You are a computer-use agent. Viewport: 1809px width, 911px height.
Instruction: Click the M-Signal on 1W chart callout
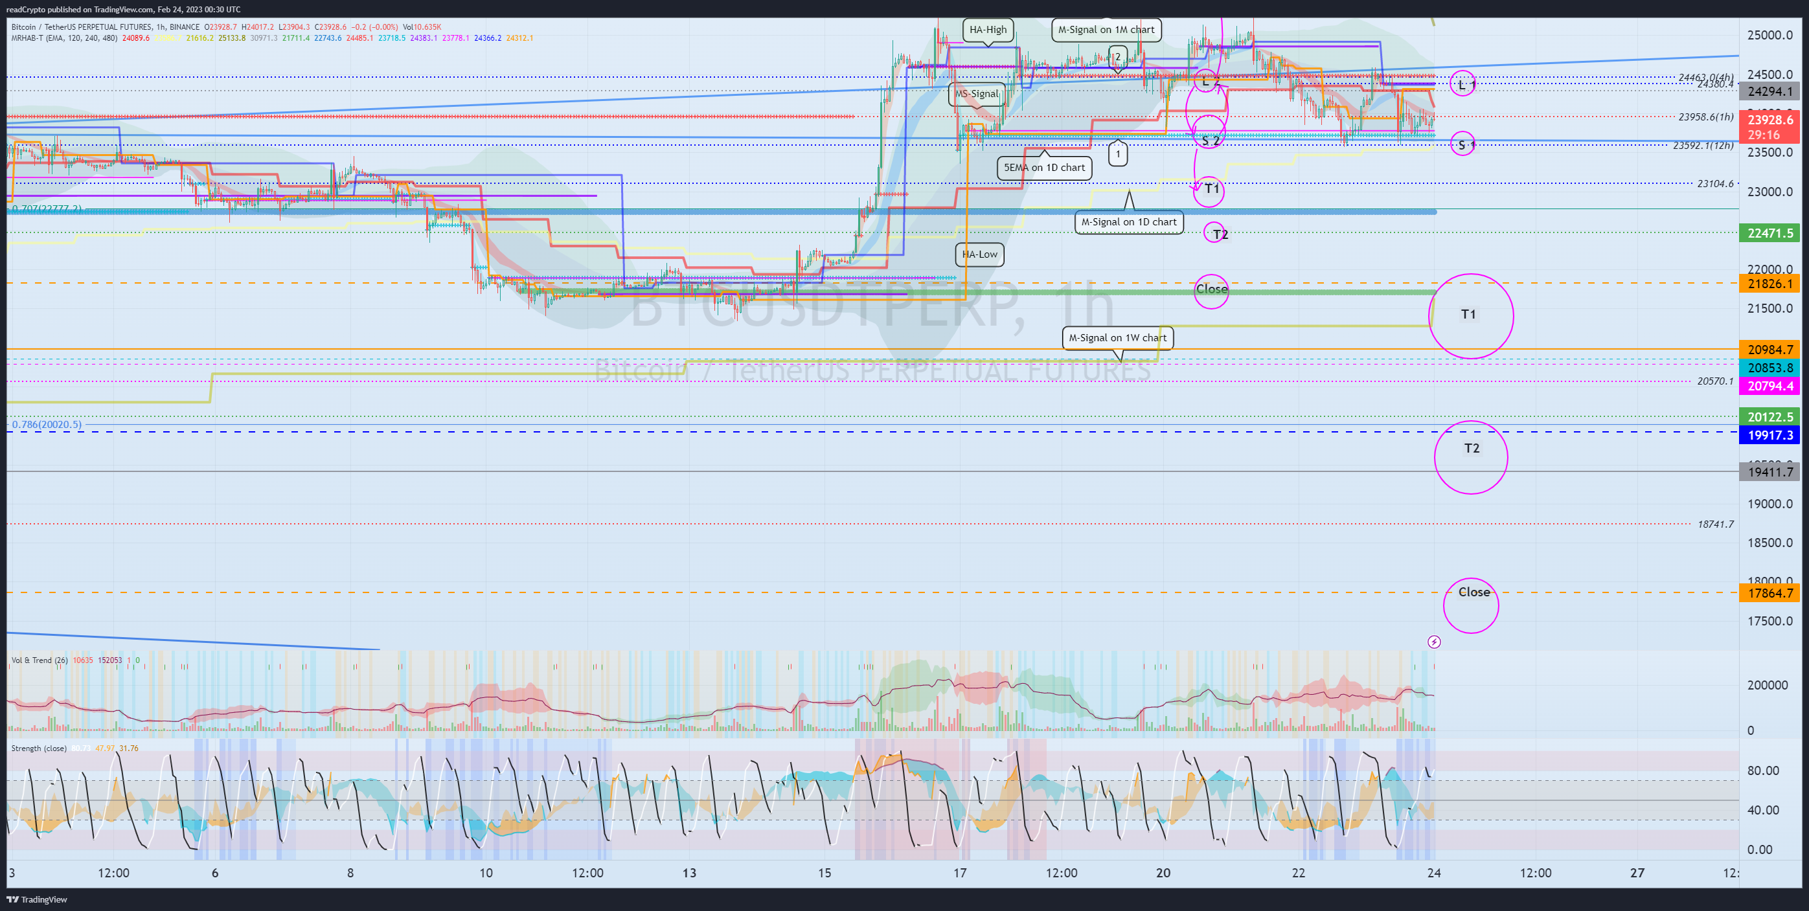point(1117,338)
